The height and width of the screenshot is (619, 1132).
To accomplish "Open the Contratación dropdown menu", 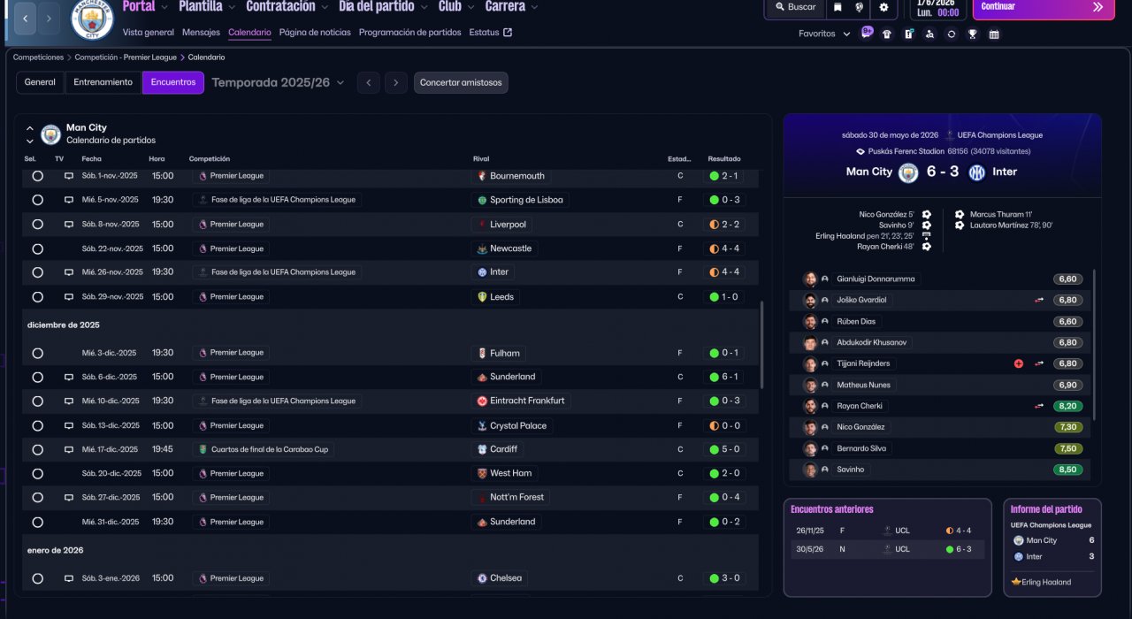I will (x=287, y=7).
